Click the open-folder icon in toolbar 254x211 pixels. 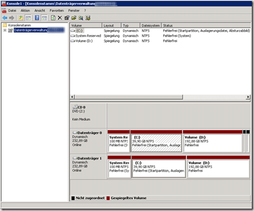click(74, 18)
